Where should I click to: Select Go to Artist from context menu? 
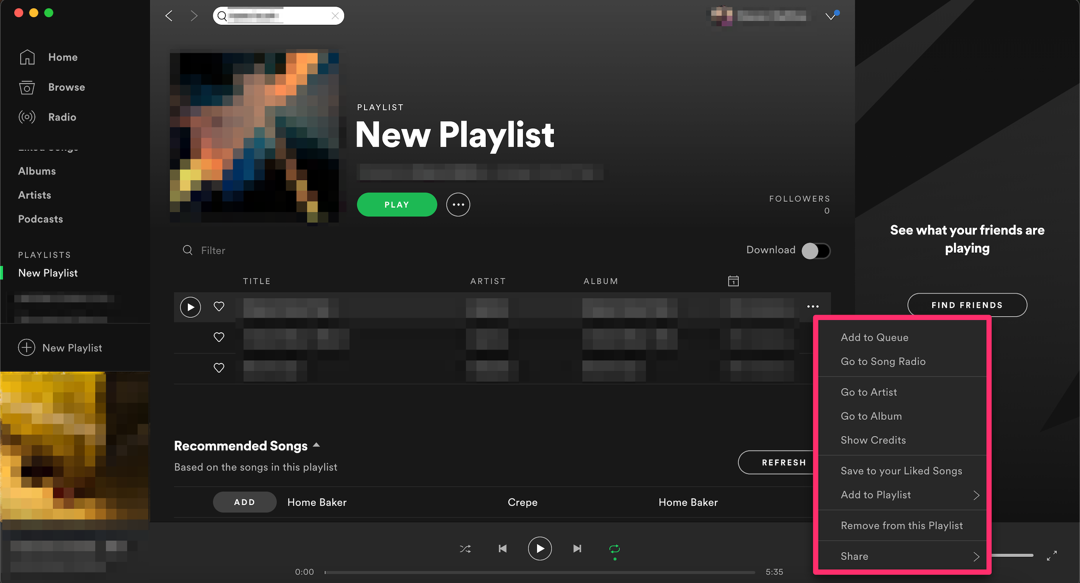[870, 391]
